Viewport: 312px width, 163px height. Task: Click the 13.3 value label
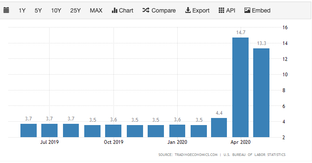262,43
